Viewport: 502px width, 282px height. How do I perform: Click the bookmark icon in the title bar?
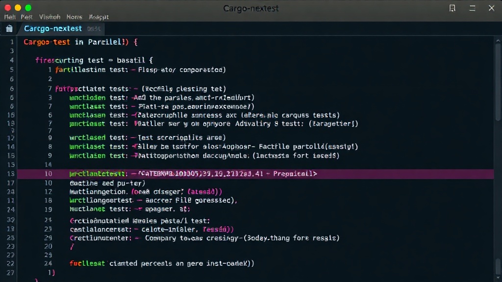[452, 8]
